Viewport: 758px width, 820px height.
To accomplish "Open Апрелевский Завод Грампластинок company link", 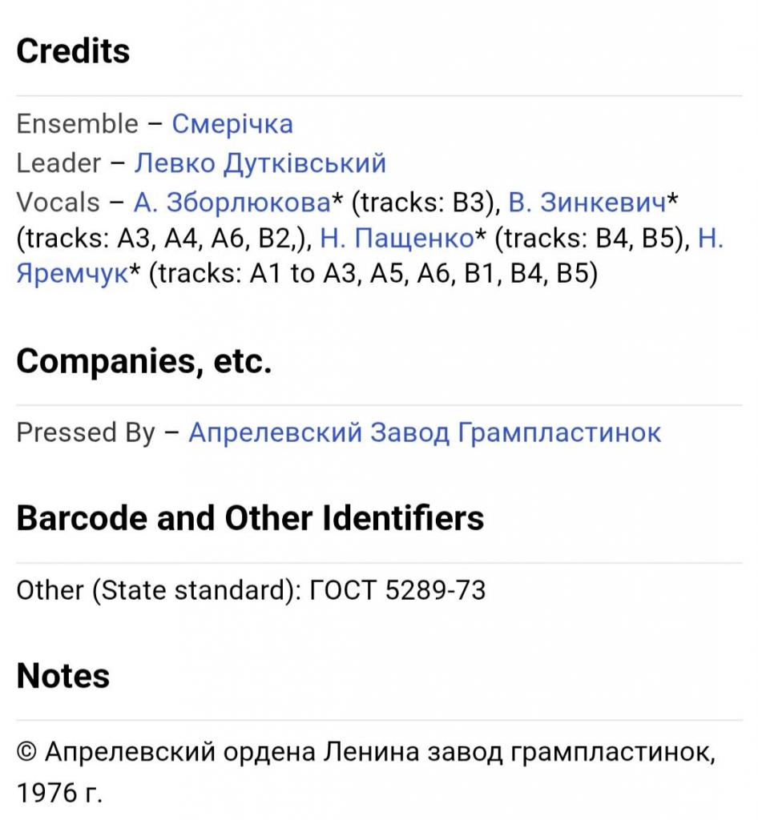I will [425, 432].
